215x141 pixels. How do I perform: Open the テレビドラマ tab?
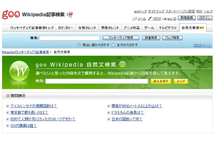tap(168, 28)
